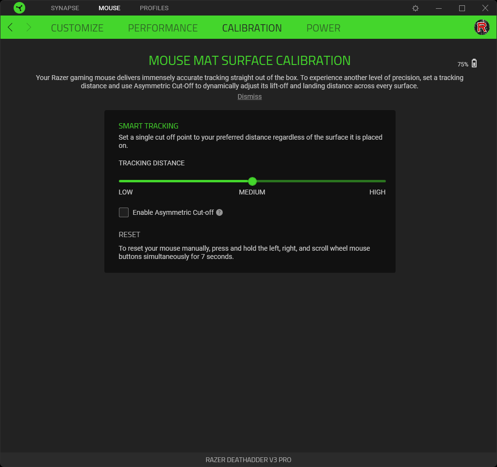497x467 pixels.
Task: Select the CALIBRATION section tab
Action: (252, 28)
